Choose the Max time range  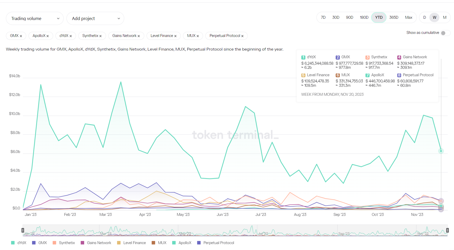tap(409, 17)
